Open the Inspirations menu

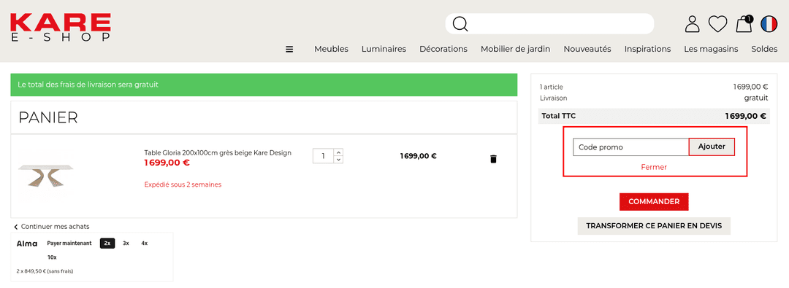pos(647,50)
